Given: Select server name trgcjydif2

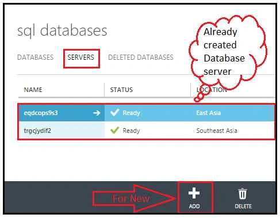Looking at the screenshot, I should pos(37,131).
